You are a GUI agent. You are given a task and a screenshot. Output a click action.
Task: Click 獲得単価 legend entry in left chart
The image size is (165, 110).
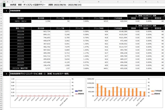pos(79,94)
